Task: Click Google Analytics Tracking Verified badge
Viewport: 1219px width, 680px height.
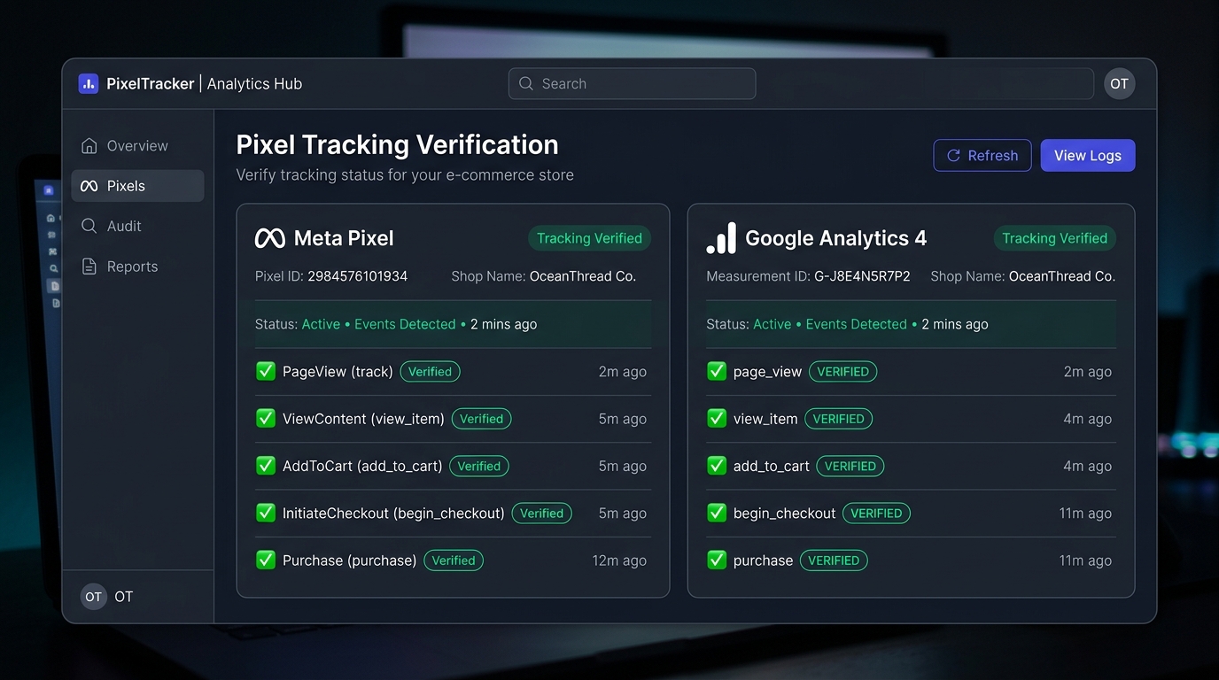Action: pyautogui.click(x=1054, y=238)
